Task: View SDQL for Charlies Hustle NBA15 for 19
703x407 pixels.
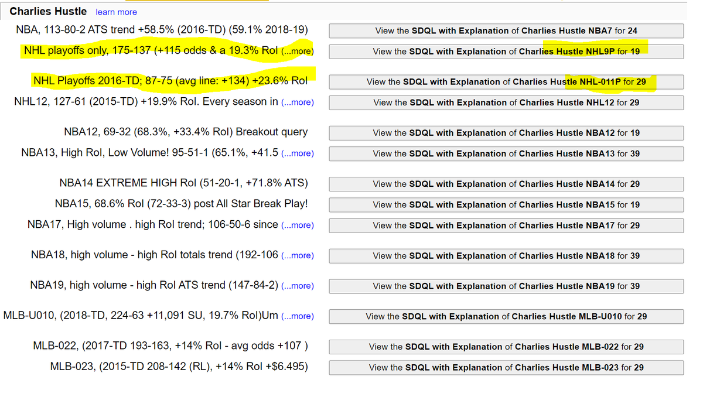Action: pos(506,205)
